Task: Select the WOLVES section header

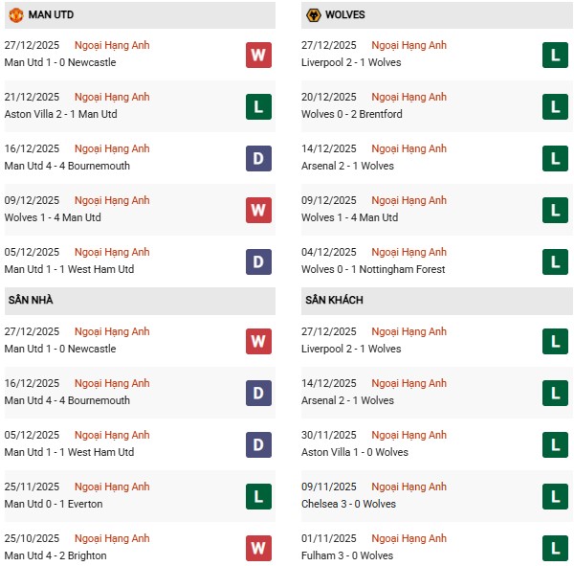Action: [x=344, y=15]
